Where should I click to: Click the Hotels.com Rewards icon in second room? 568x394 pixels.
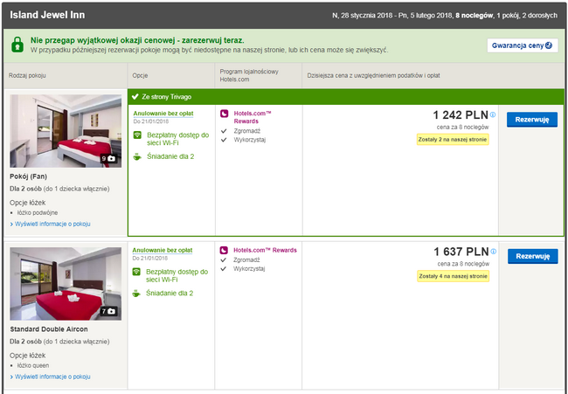point(225,250)
